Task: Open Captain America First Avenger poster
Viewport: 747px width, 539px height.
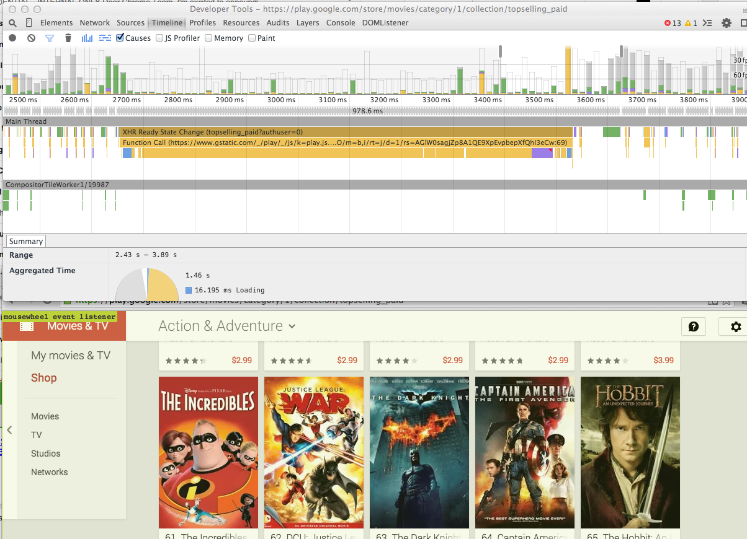Action: point(525,452)
